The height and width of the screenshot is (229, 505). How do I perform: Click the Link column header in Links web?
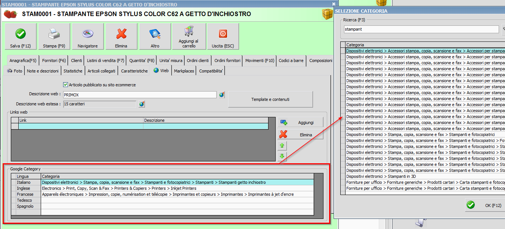pos(81,120)
